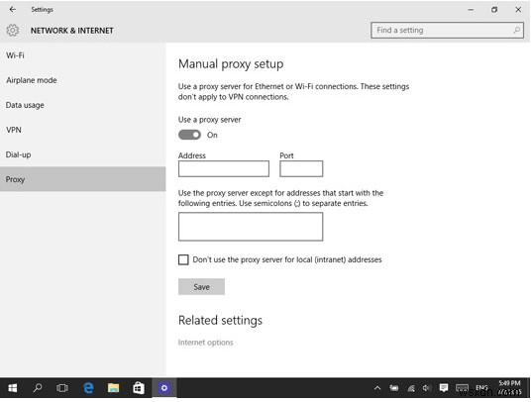This screenshot has height=402, width=531.
Task: Click the volume speaker tray icon
Action: (427, 388)
